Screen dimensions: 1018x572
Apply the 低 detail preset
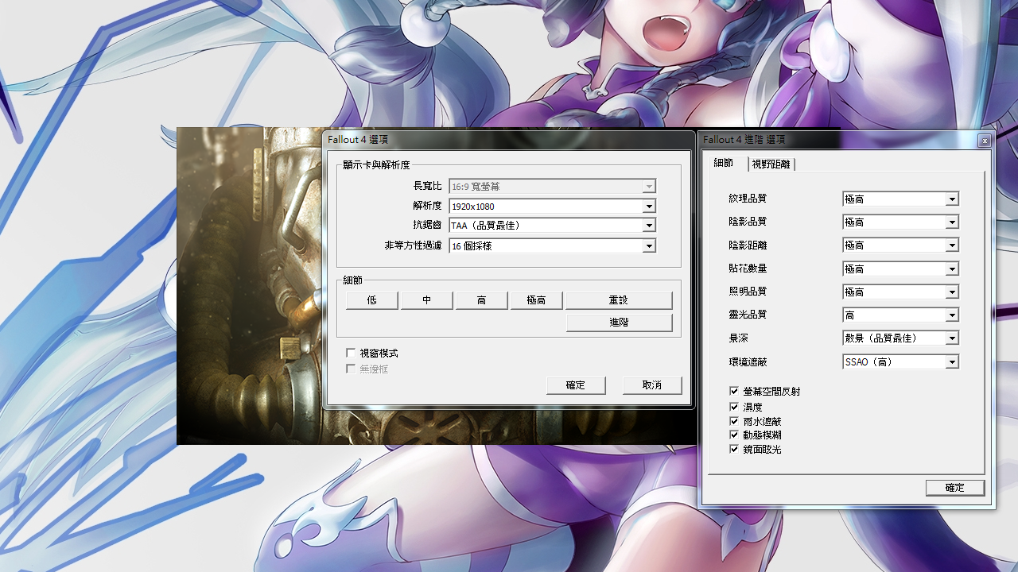(x=371, y=300)
